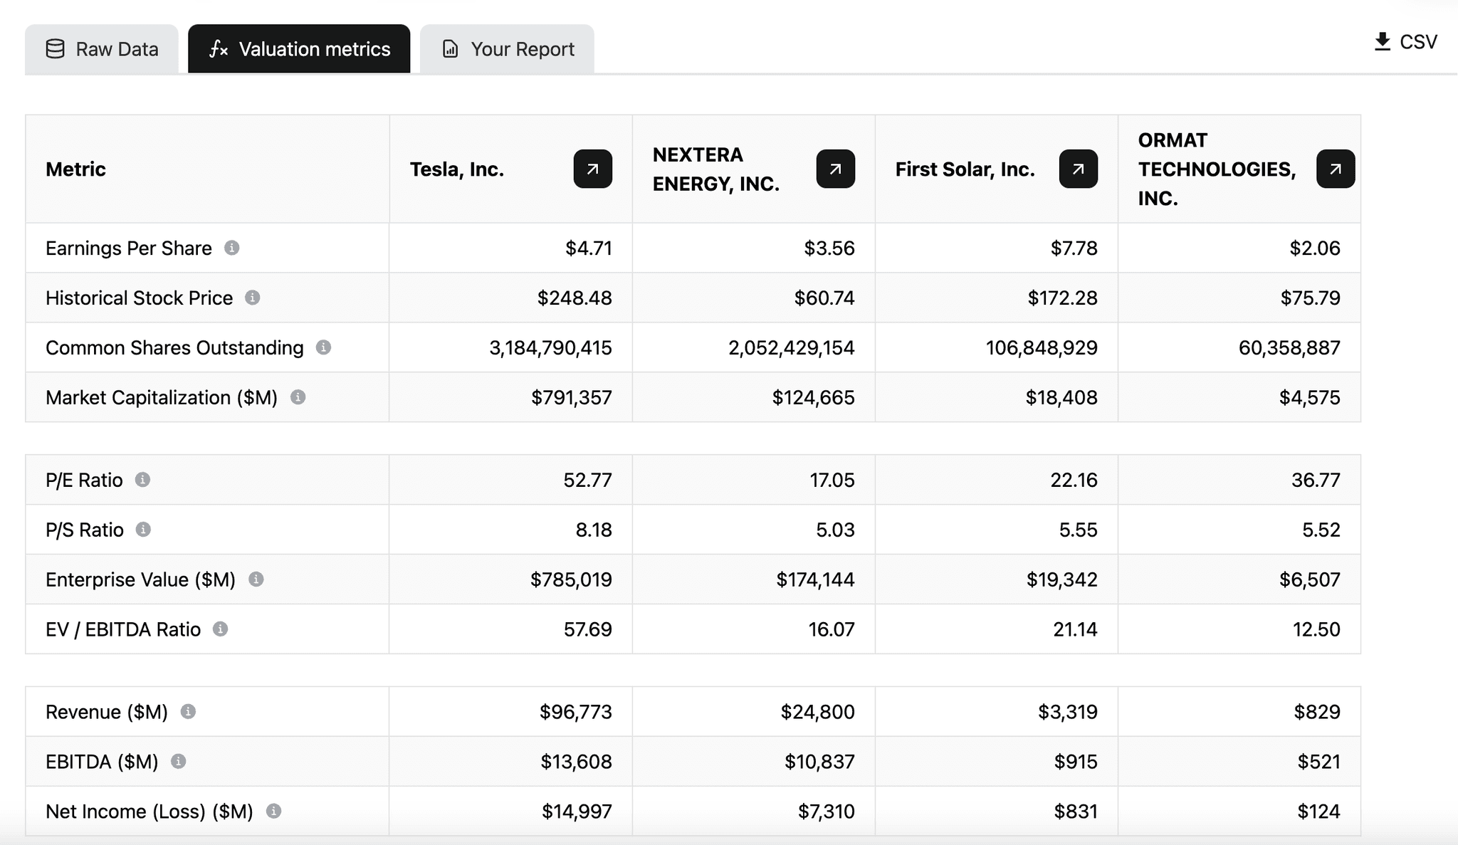Select NextEra EBITDA $10,837
This screenshot has width=1458, height=845.
(x=819, y=762)
